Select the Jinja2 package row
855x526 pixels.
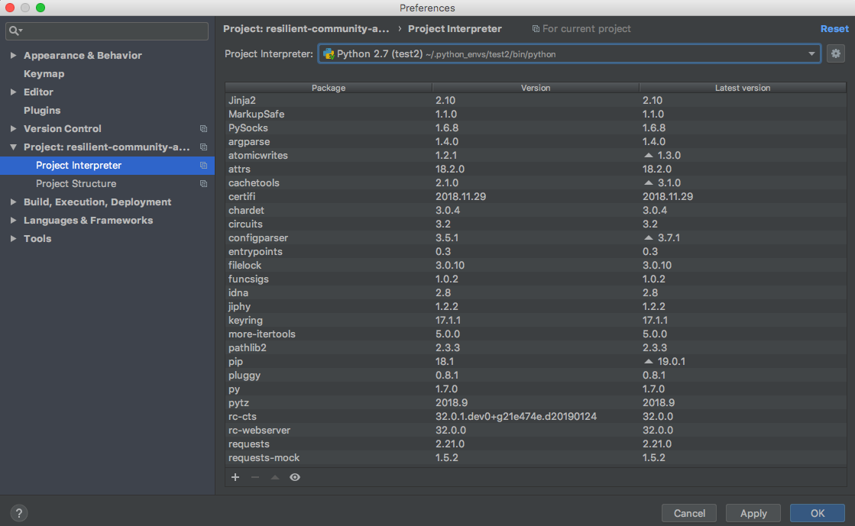click(x=536, y=100)
